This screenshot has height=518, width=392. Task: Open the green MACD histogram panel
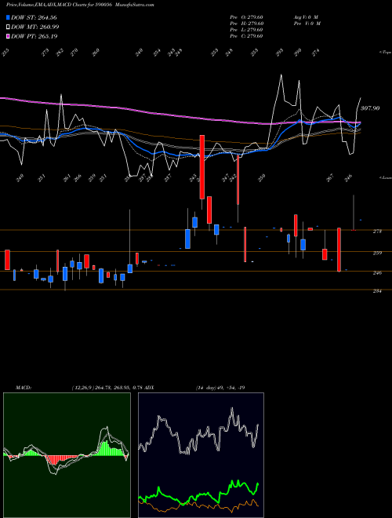pyautogui.click(x=67, y=455)
